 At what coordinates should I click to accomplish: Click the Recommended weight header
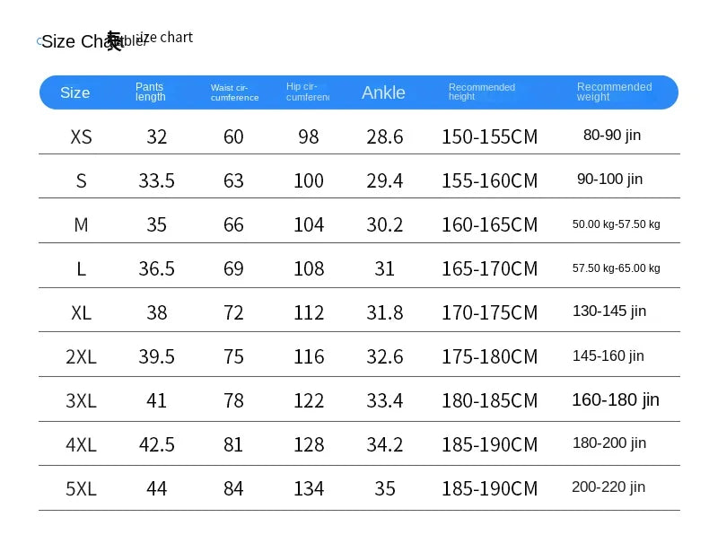[x=614, y=92]
